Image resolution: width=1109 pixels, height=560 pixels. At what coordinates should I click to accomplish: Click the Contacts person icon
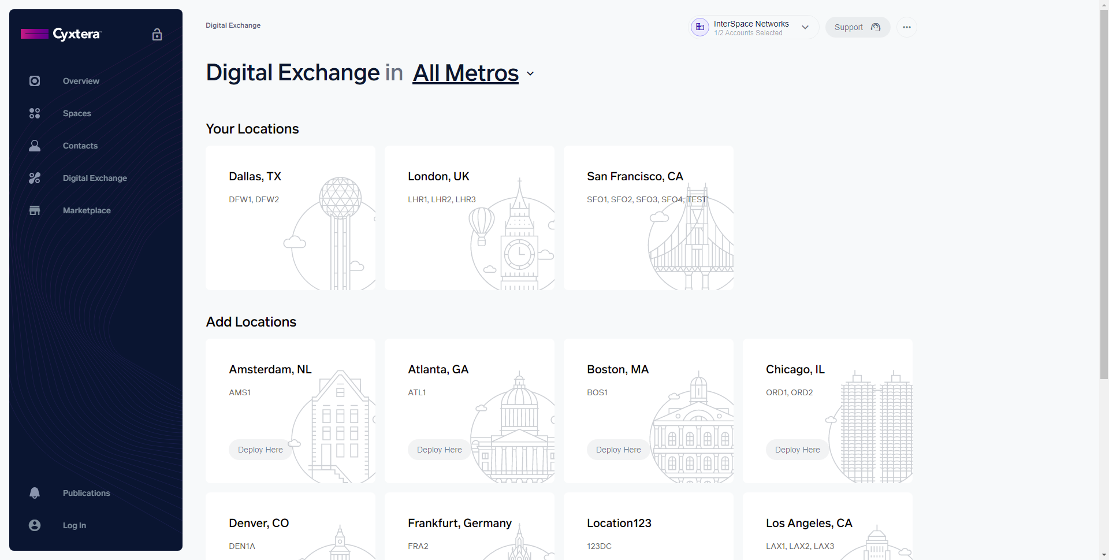pos(35,146)
